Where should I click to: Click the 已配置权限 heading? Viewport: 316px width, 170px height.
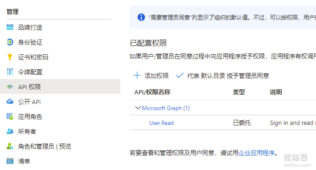[x=148, y=43]
